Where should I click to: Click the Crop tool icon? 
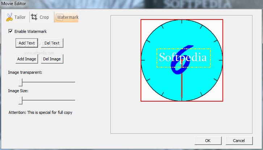point(34,17)
